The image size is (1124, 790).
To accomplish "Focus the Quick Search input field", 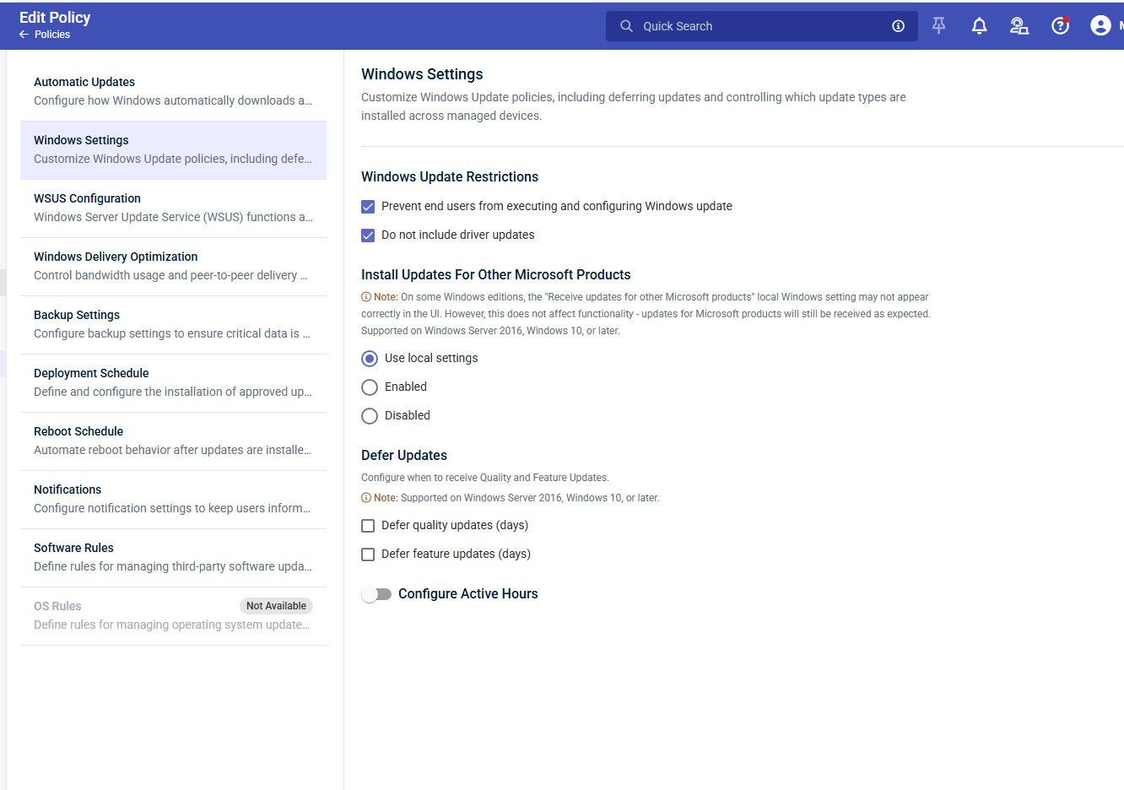I will pos(759,26).
